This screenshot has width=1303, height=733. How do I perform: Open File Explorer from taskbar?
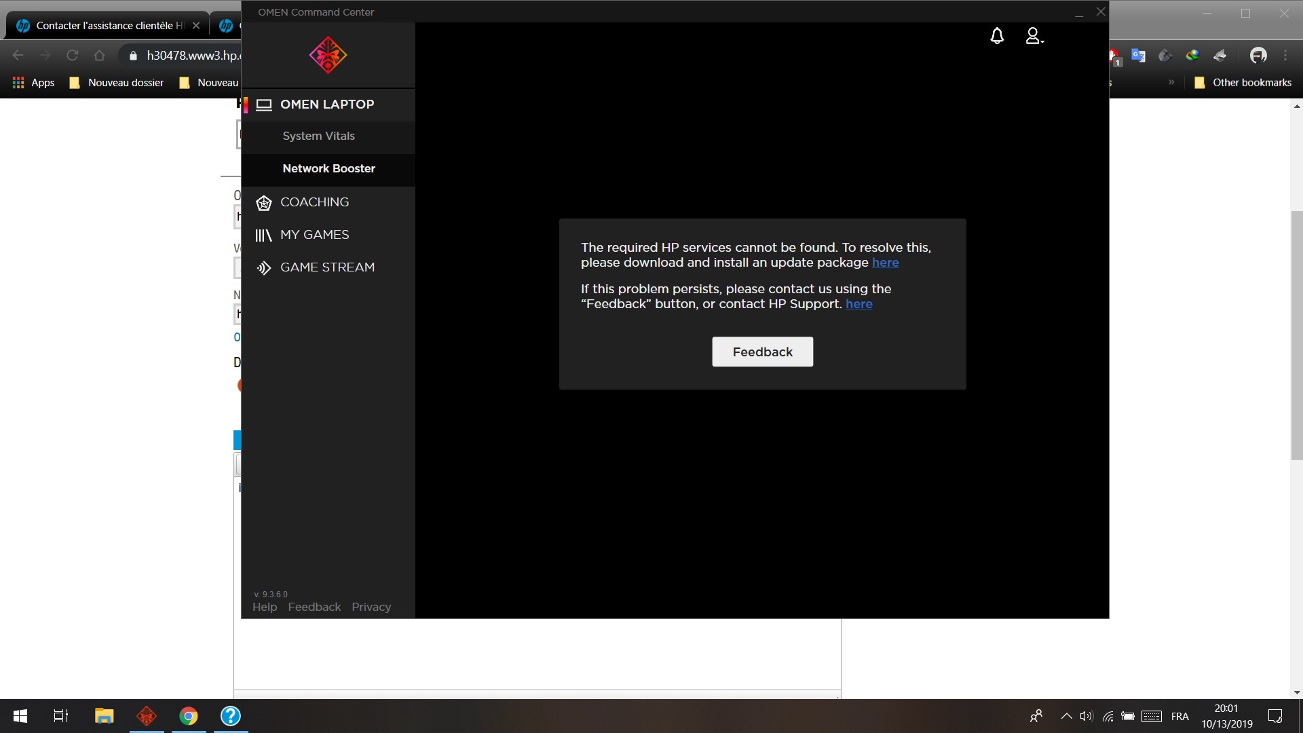click(104, 716)
